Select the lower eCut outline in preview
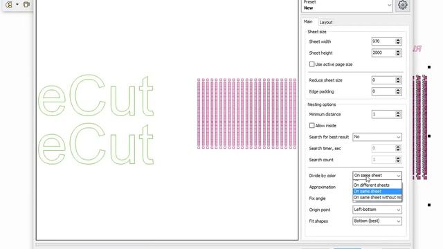This screenshot has height=249, width=443. pos(96,144)
